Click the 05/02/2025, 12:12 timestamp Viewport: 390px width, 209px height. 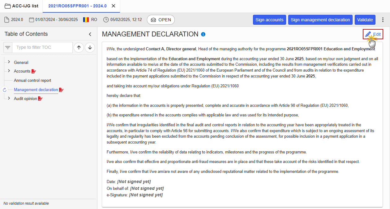(126, 20)
